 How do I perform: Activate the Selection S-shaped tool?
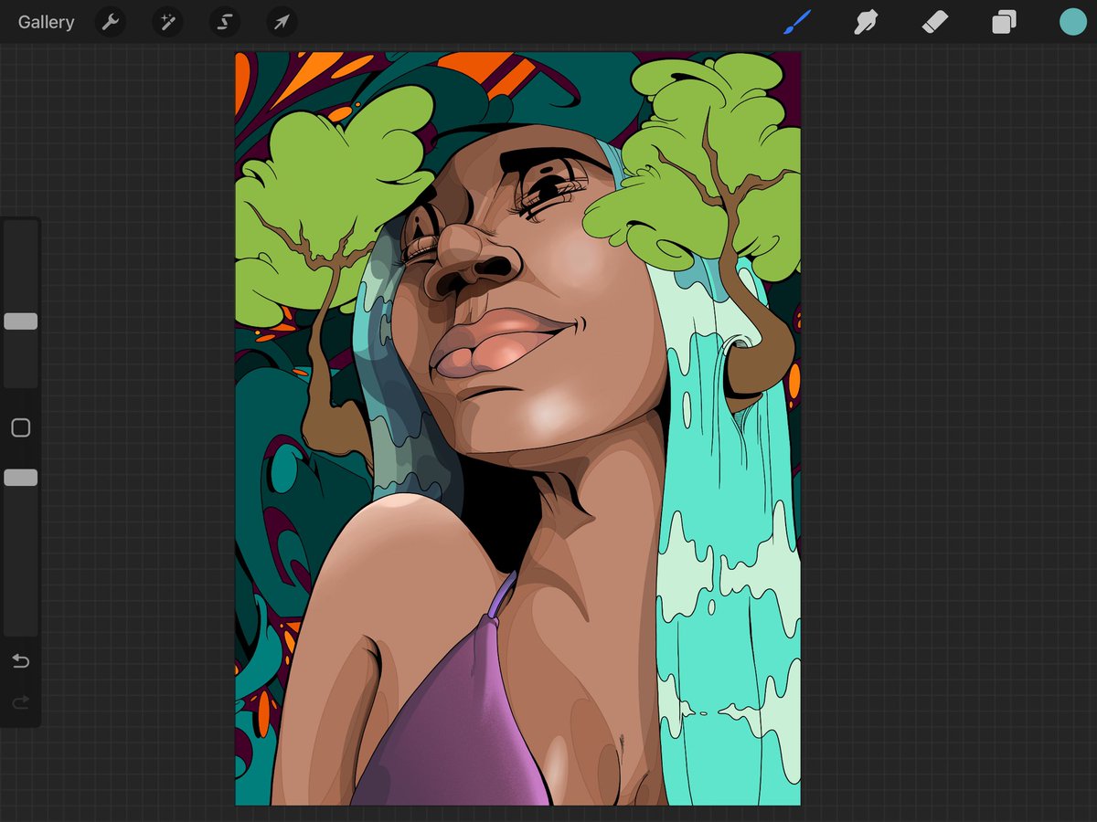[x=224, y=22]
